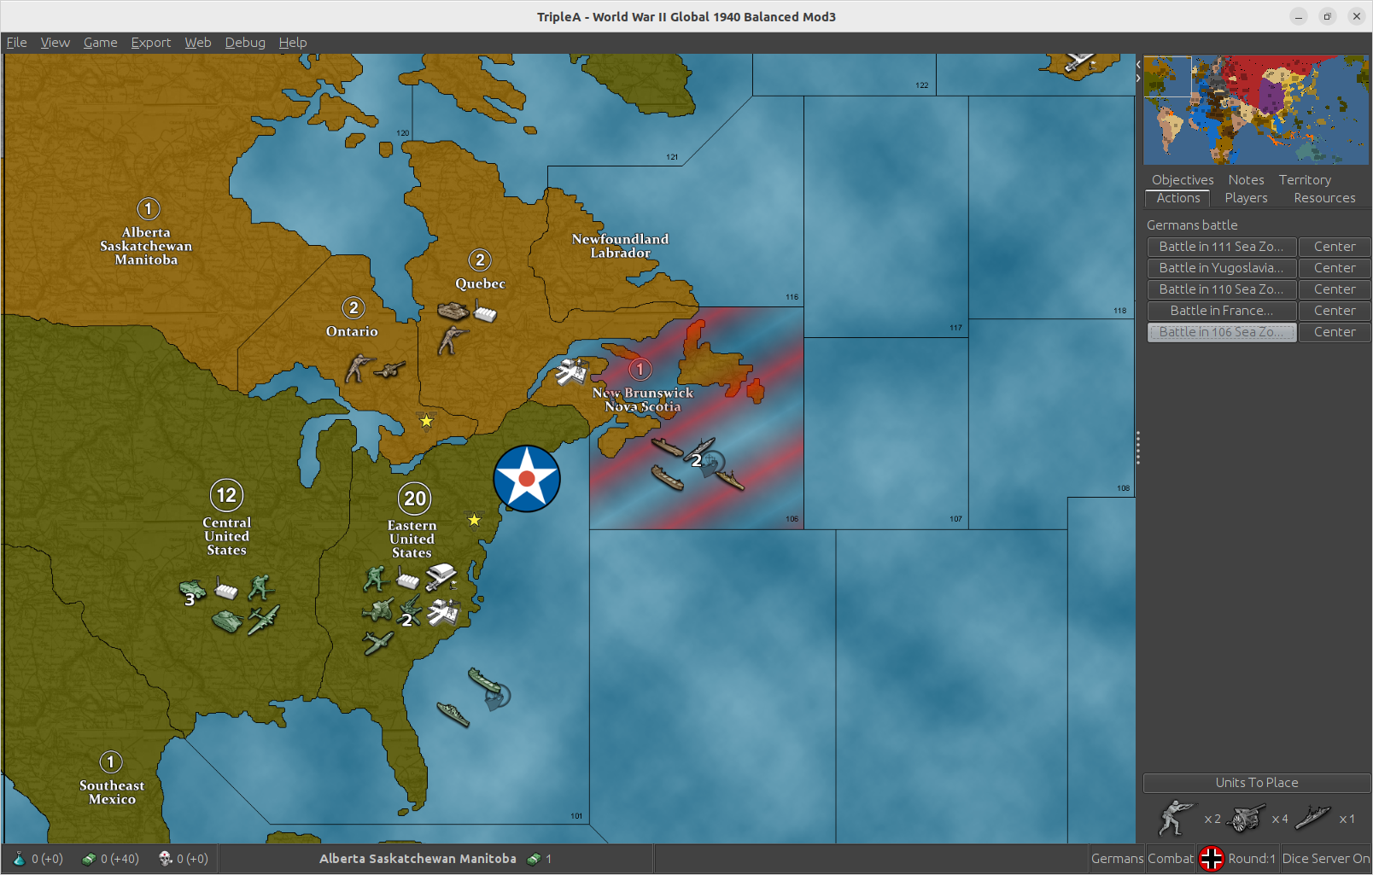Select the artillery unit in Units To Place
The width and height of the screenshot is (1373, 875).
point(1246,819)
